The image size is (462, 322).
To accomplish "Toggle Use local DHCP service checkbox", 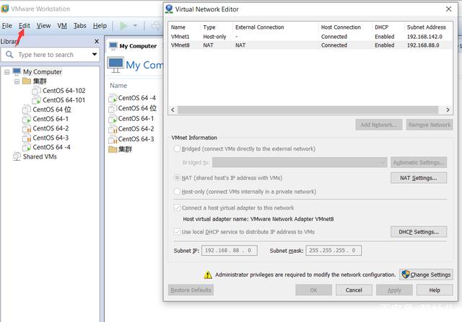I will [177, 232].
